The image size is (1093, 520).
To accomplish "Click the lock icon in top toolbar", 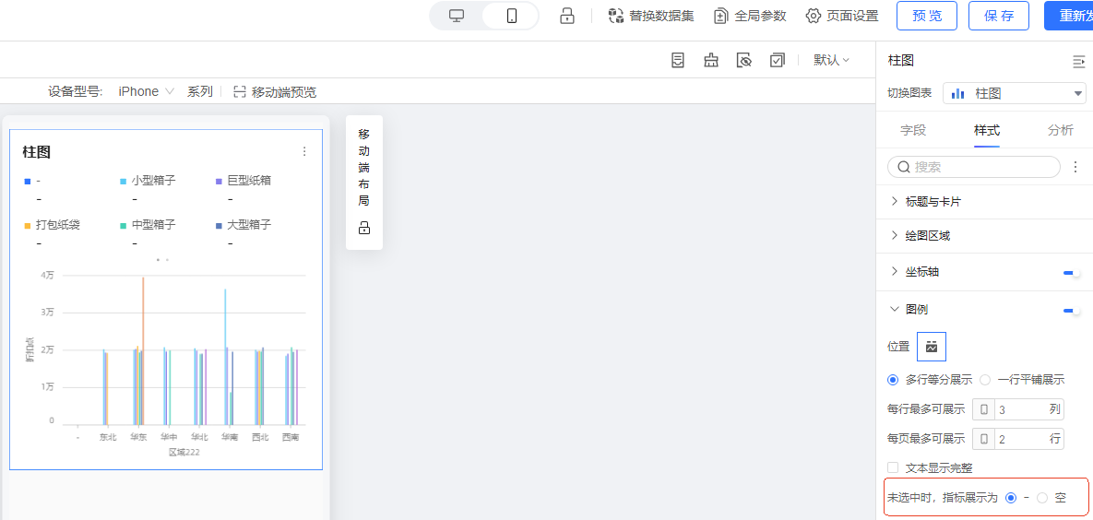I will click(x=567, y=16).
